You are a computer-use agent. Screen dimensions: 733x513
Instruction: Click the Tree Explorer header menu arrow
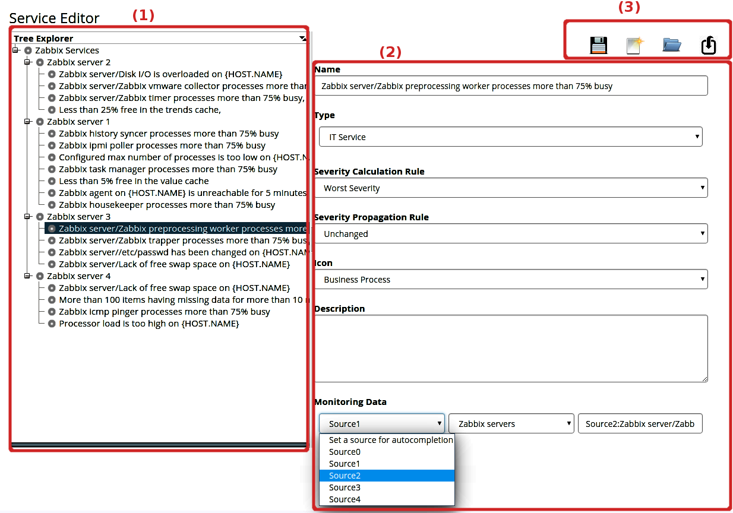click(303, 39)
